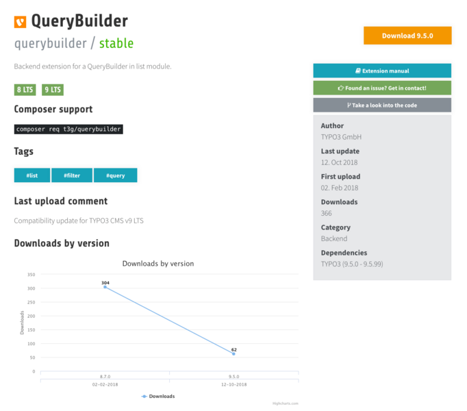Select the #list tag
The height and width of the screenshot is (411, 467).
pyautogui.click(x=32, y=175)
